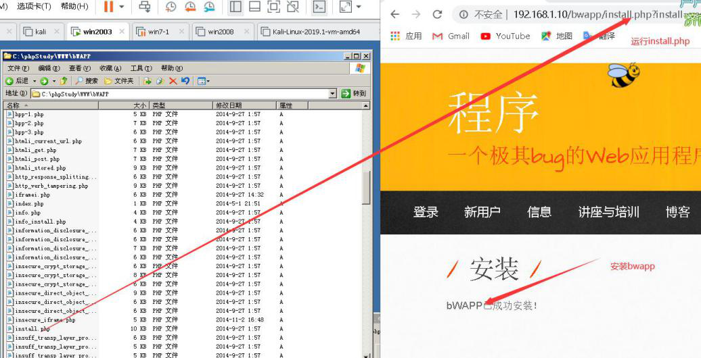Click the Unity mode icon with slash
Viewport: 701px width, 358px height.
point(293,6)
